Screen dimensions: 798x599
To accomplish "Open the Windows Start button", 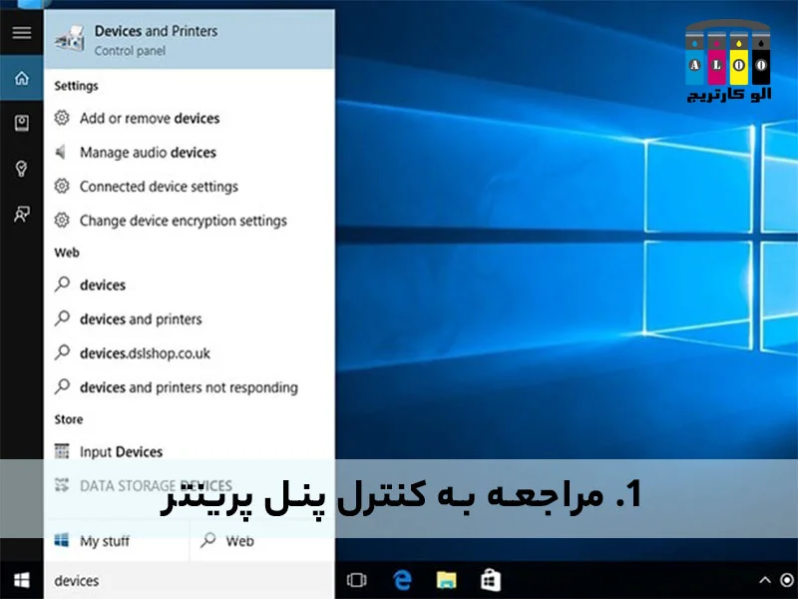I will (x=21, y=580).
